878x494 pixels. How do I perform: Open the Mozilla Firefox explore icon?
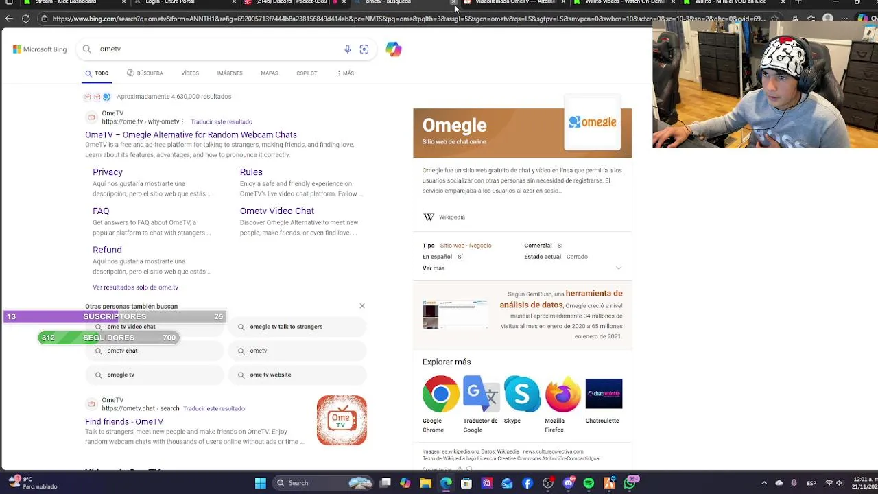point(562,394)
